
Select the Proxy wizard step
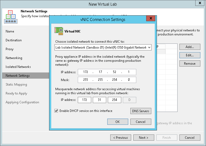click(10, 49)
